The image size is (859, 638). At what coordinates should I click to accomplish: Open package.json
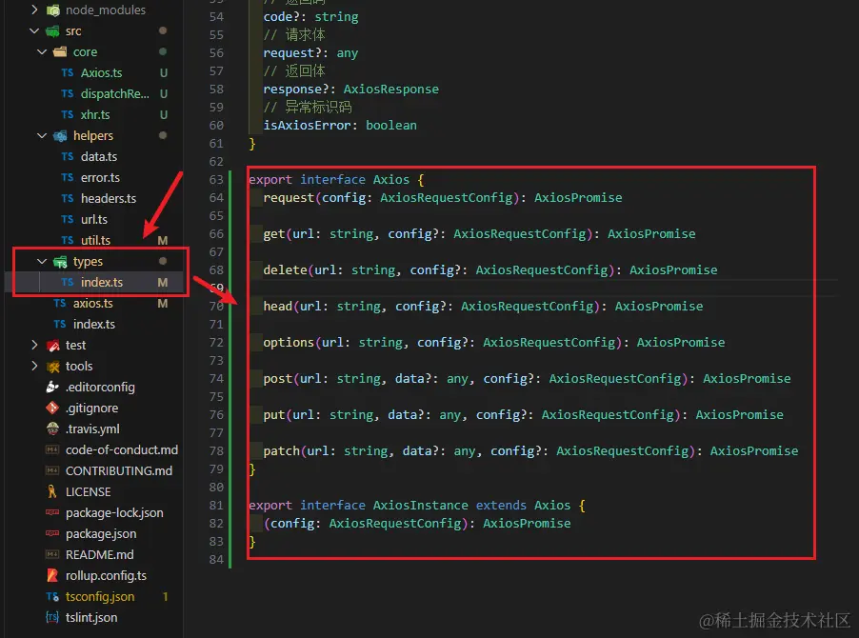101,533
